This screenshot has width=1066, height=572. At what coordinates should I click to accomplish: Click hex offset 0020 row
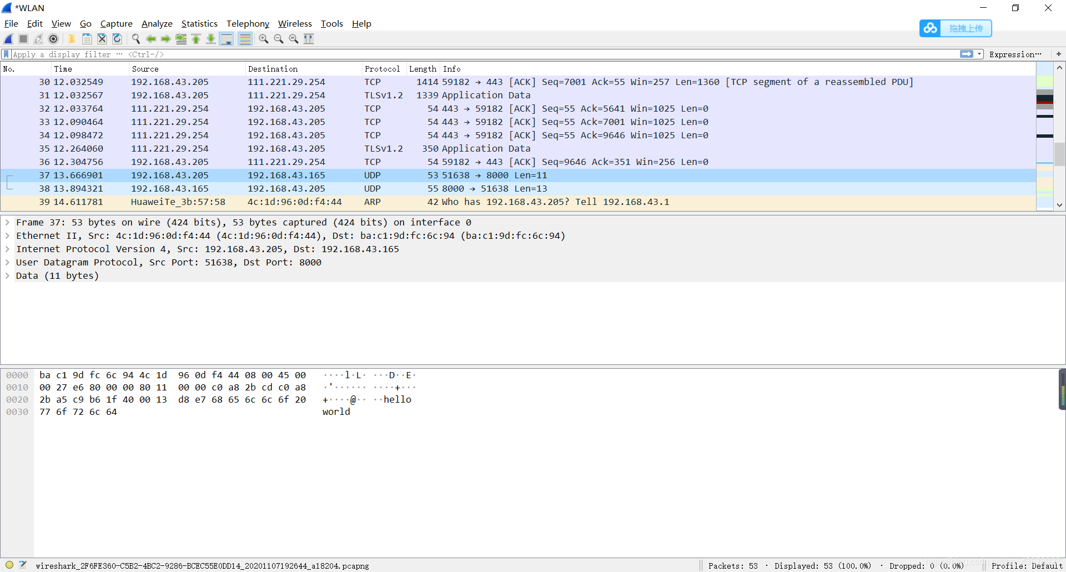click(17, 399)
